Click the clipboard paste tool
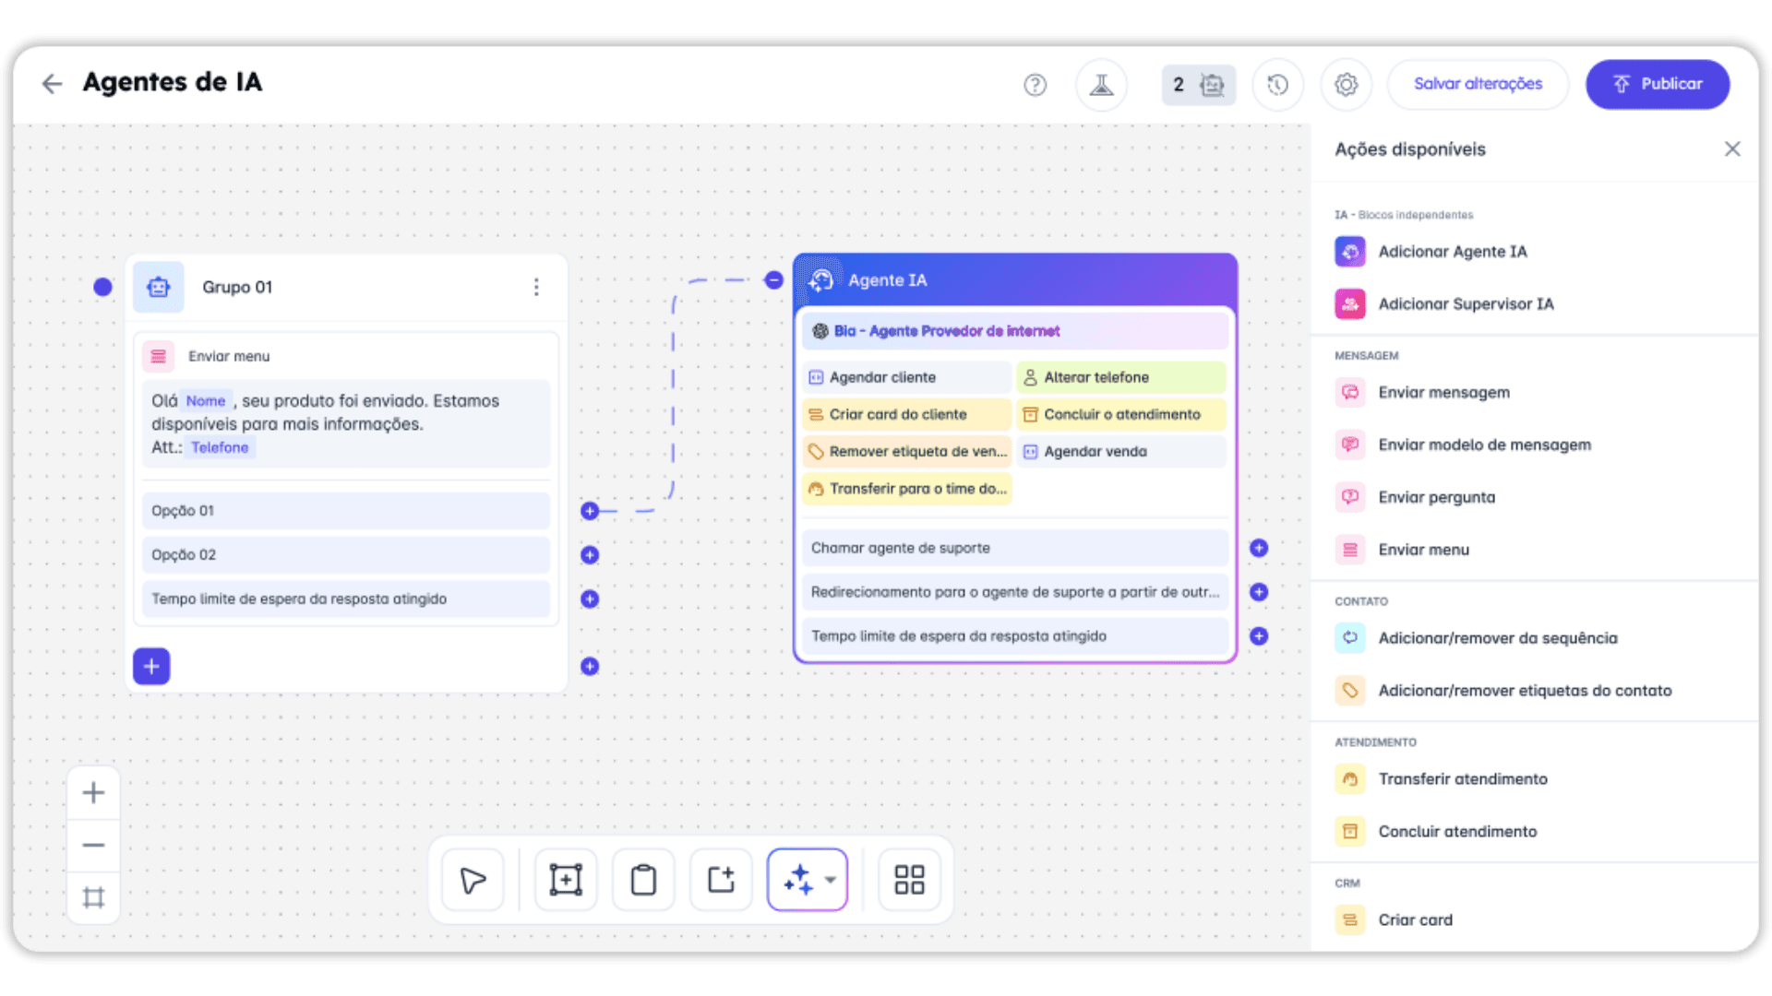 tap(643, 880)
